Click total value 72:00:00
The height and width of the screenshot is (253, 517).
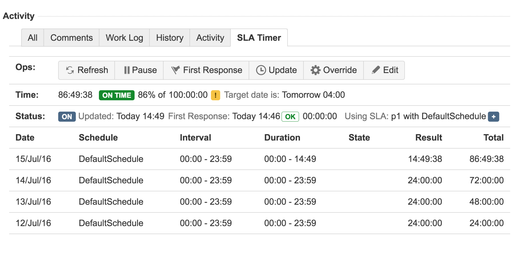point(487,180)
